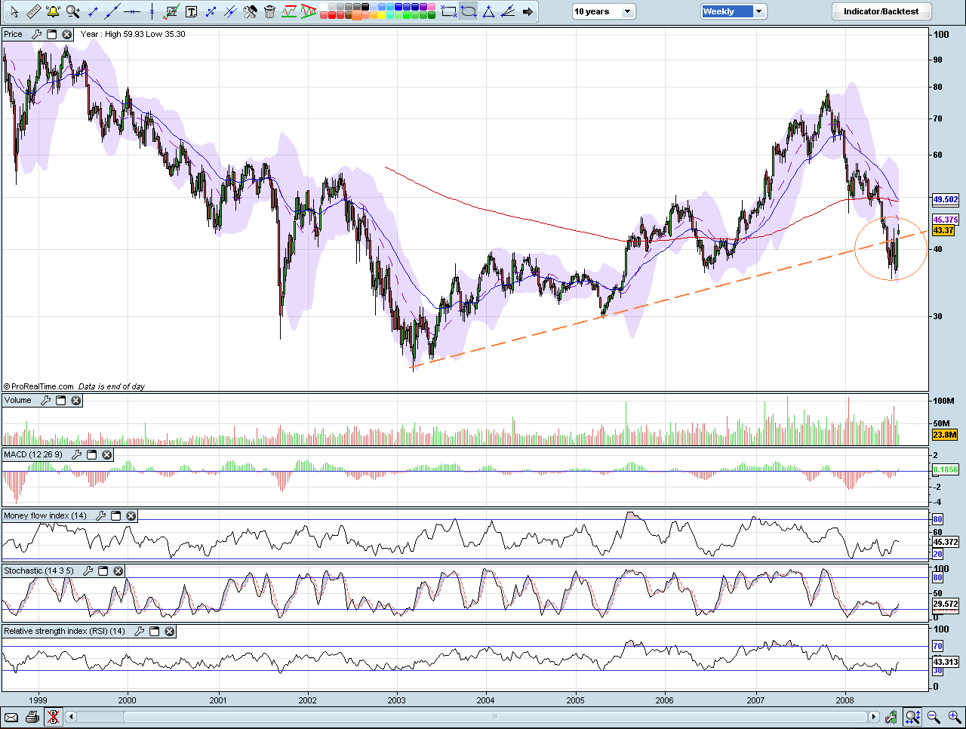Select the green and red channel drawing tool

point(289,11)
